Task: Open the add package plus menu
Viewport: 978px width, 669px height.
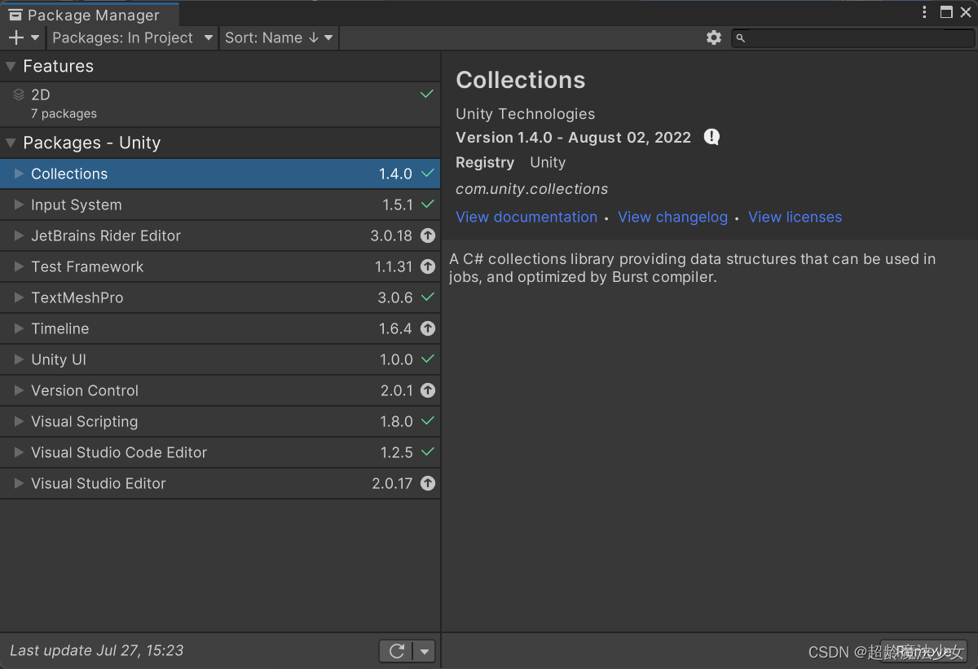Action: tap(23, 37)
